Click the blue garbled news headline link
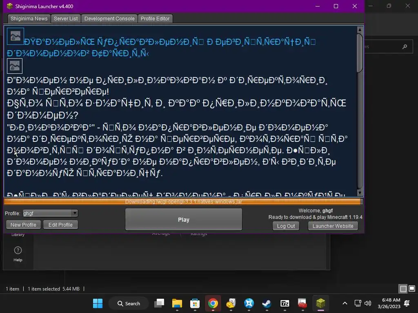 pyautogui.click(x=161, y=47)
